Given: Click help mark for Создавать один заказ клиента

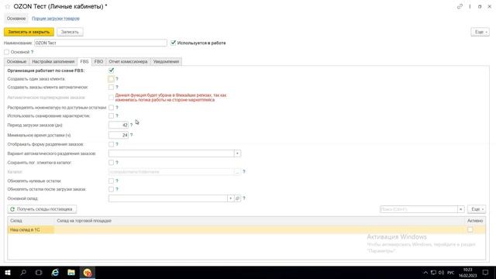Looking at the screenshot, I should [117, 79].
